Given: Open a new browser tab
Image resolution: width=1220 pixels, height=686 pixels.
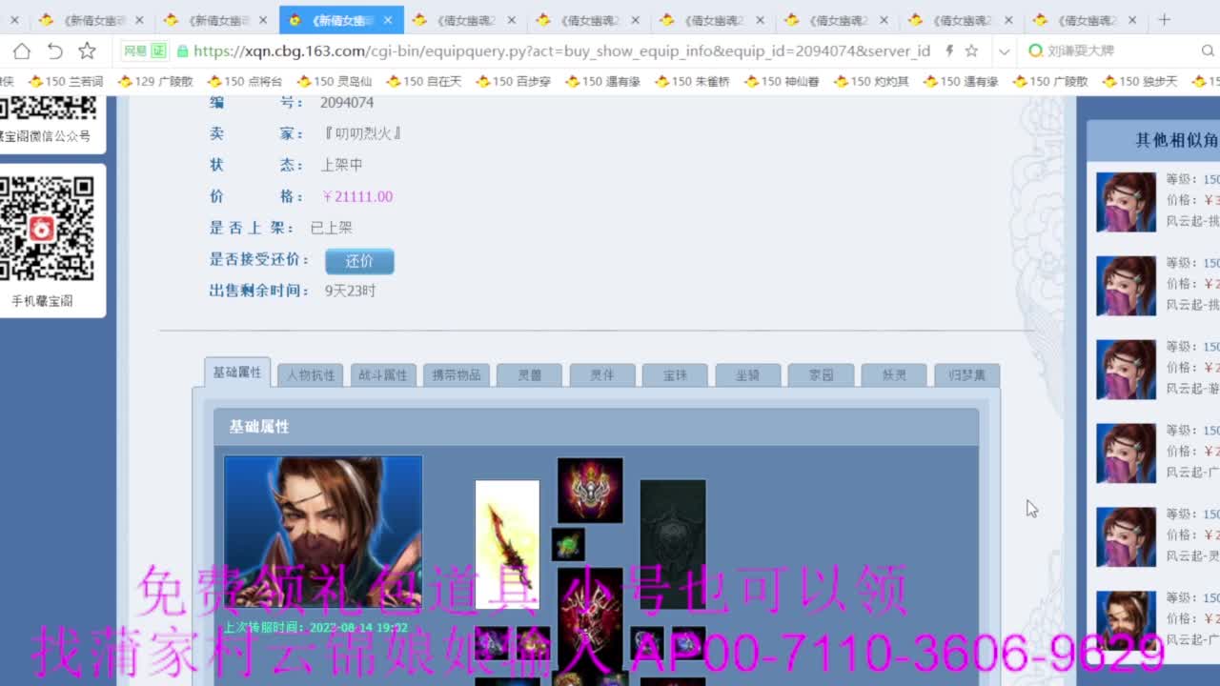Looking at the screenshot, I should (1164, 20).
